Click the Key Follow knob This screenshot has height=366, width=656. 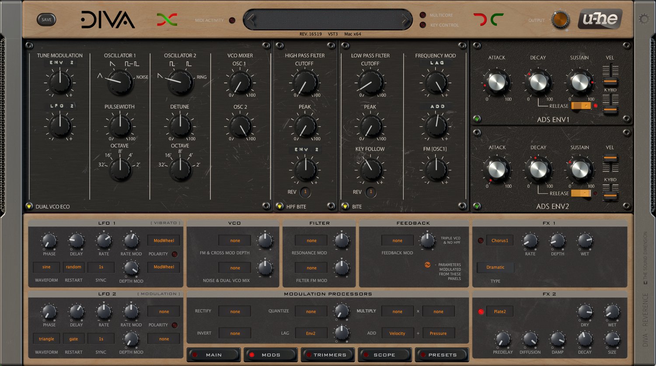tap(370, 169)
